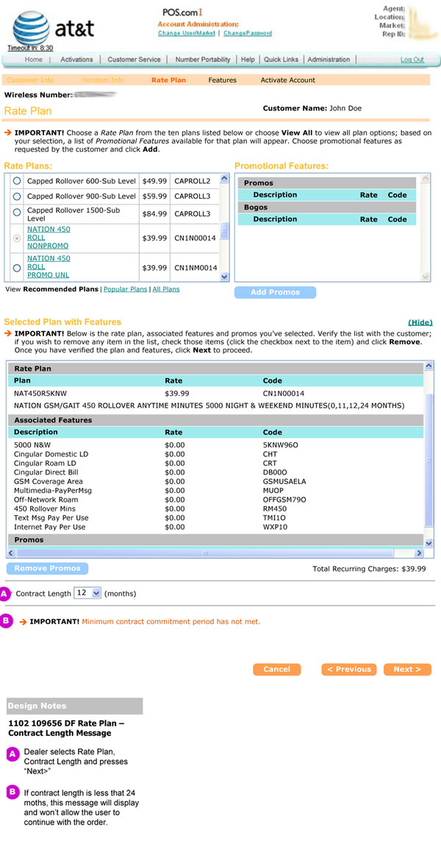Switch to the Features tab
This screenshot has width=441, height=855.
(x=222, y=80)
